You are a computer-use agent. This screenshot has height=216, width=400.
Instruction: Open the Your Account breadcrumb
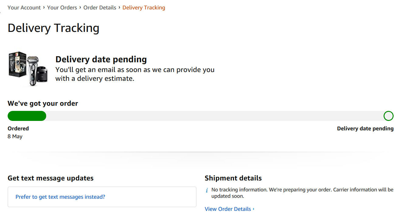point(24,8)
